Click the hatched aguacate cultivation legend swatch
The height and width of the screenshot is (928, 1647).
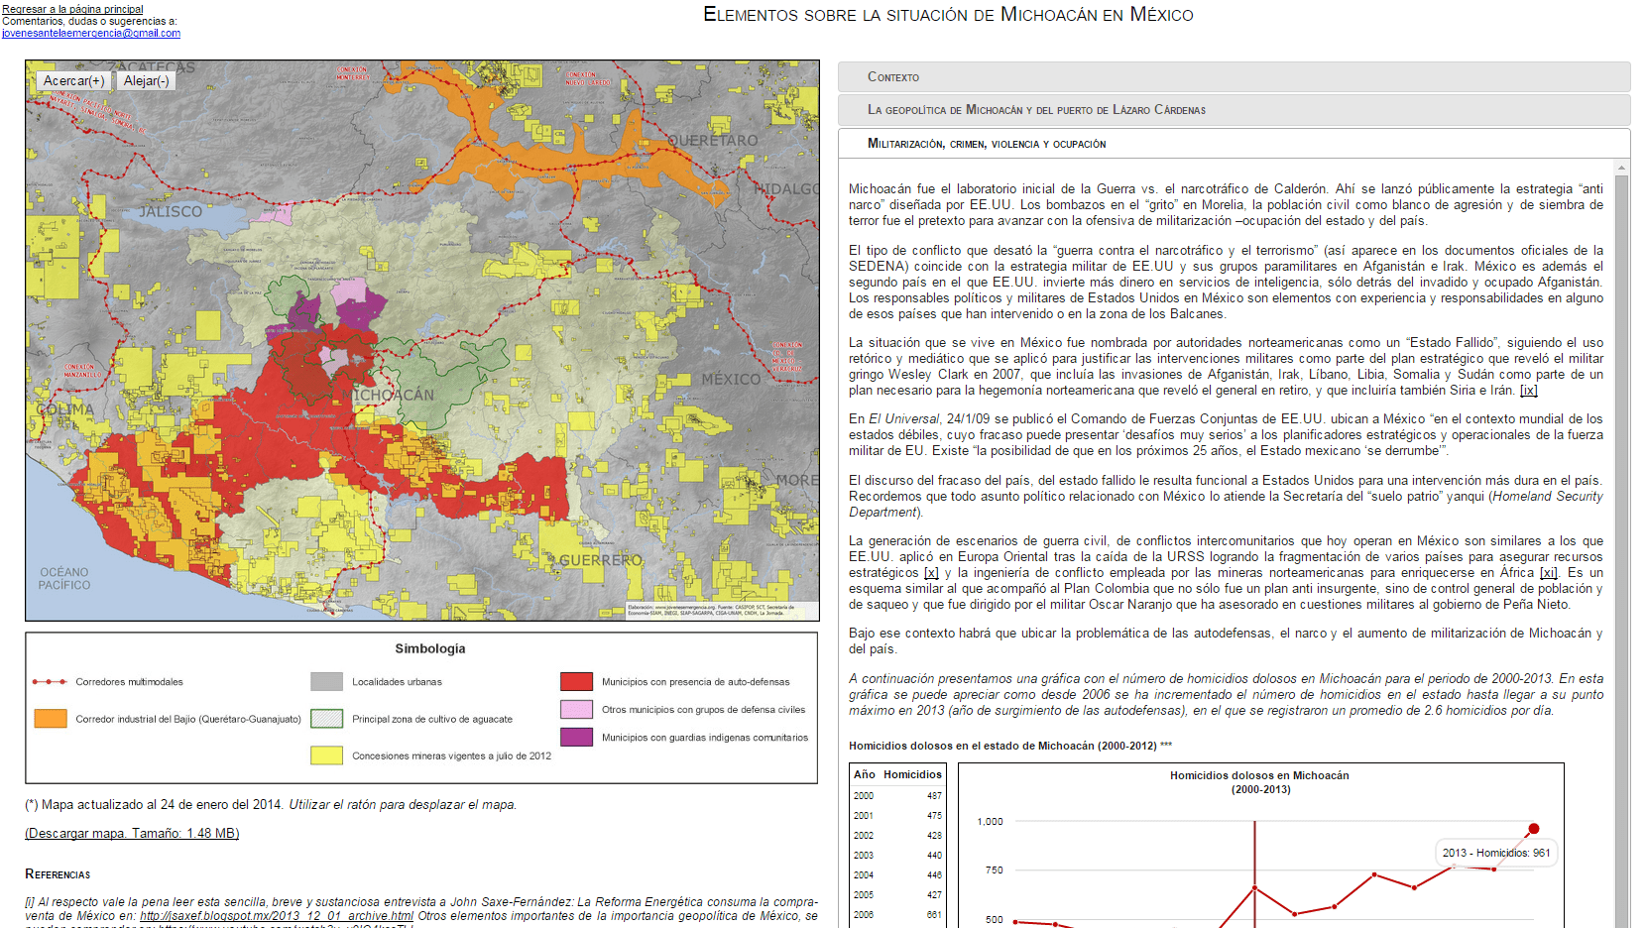pyautogui.click(x=327, y=719)
